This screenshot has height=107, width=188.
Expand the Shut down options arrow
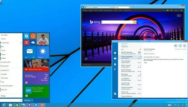coord(32,100)
